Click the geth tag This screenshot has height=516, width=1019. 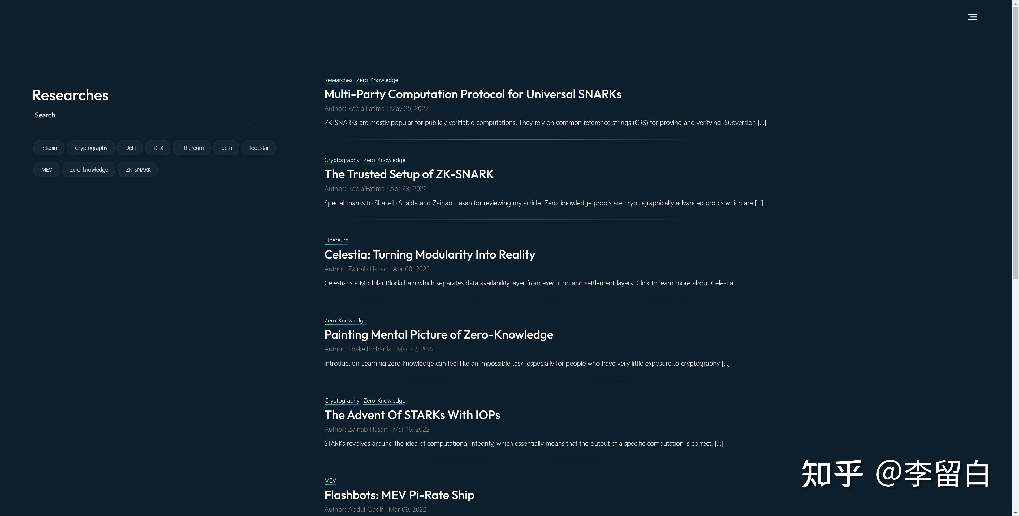click(x=227, y=148)
